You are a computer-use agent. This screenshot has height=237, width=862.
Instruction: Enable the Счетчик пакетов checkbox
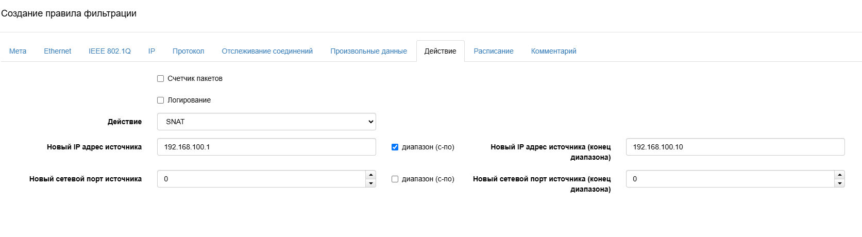point(161,79)
